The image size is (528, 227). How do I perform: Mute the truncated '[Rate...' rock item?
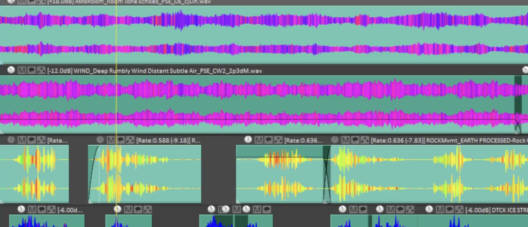coord(22,140)
